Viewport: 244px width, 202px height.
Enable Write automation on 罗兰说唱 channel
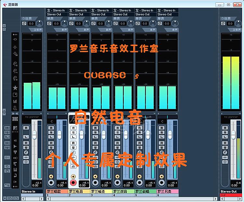[x=139, y=147]
